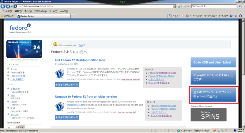Open the 交流 link
The height and width of the screenshot is (133, 245).
13,108
